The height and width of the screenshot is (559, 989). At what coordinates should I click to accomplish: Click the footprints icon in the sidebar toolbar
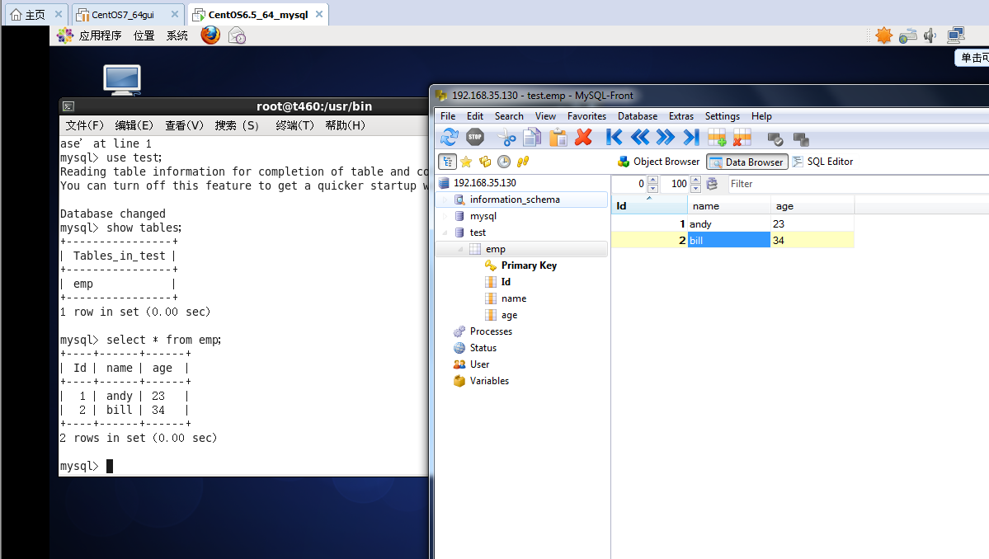523,162
